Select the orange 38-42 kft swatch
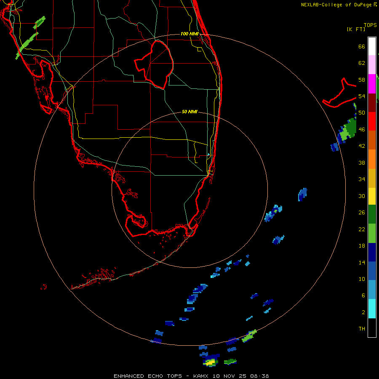This screenshot has width=379, height=379. coord(372,159)
